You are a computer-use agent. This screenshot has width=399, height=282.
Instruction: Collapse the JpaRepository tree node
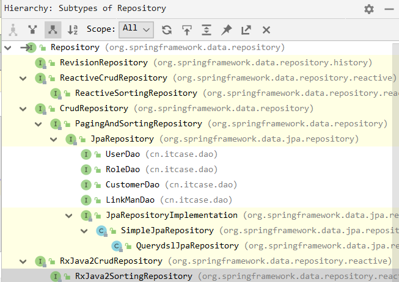point(54,139)
